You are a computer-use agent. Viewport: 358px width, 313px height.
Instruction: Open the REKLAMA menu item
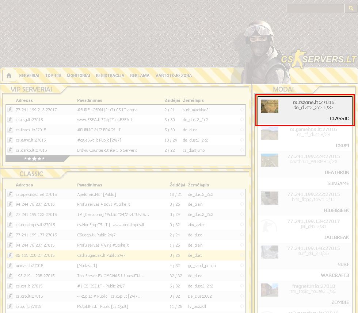click(x=140, y=76)
